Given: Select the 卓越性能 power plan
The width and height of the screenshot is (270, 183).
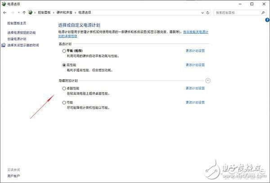Looking at the screenshot, I should point(64,89).
